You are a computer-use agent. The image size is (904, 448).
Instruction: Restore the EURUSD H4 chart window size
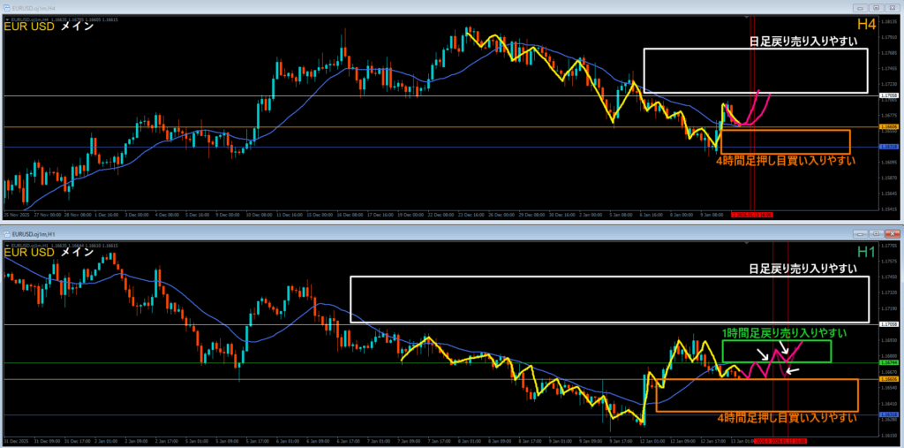tap(877, 8)
